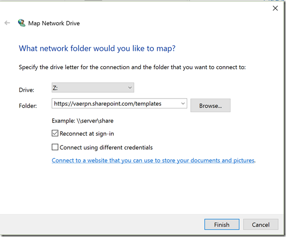Click the Folder: field label
The width and height of the screenshot is (286, 237).
click(x=28, y=106)
